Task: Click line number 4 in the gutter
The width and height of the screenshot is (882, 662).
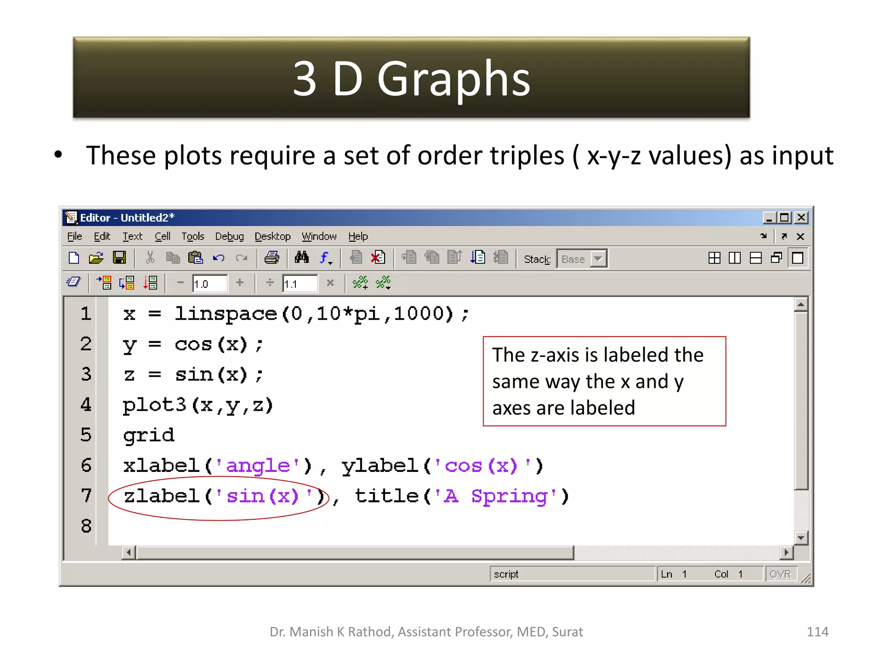Action: pos(86,405)
